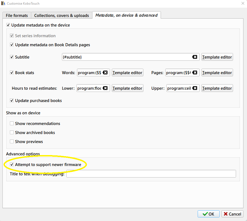Open Template editor for Subtitle
The height and width of the screenshot is (221, 247).
point(217,57)
